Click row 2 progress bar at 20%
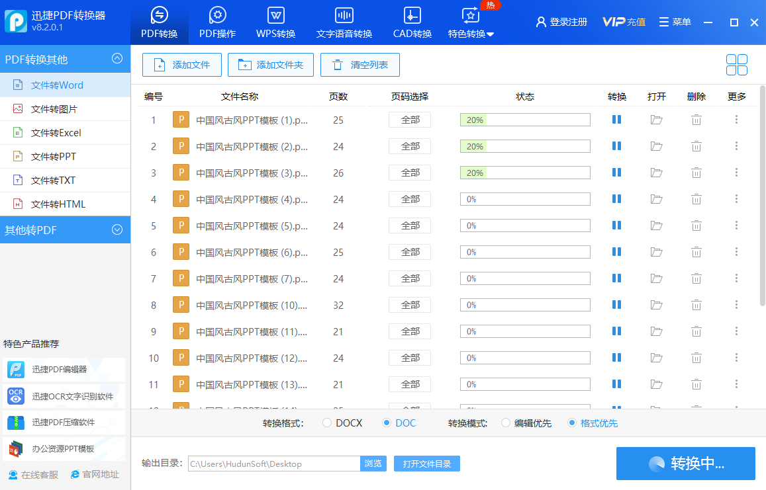766x490 pixels. [525, 146]
